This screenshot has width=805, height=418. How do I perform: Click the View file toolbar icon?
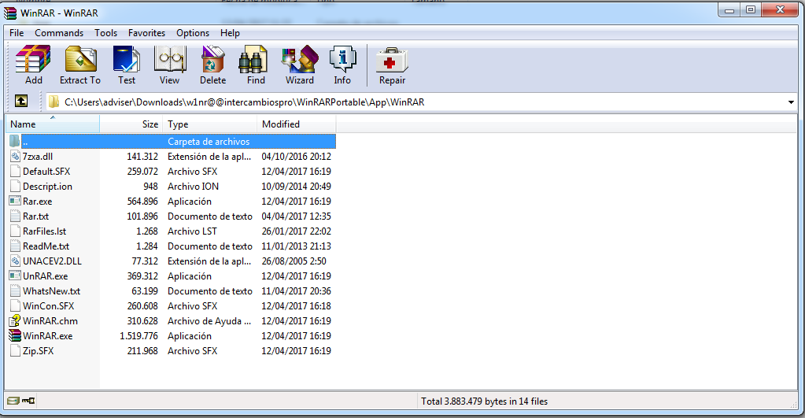pyautogui.click(x=169, y=58)
